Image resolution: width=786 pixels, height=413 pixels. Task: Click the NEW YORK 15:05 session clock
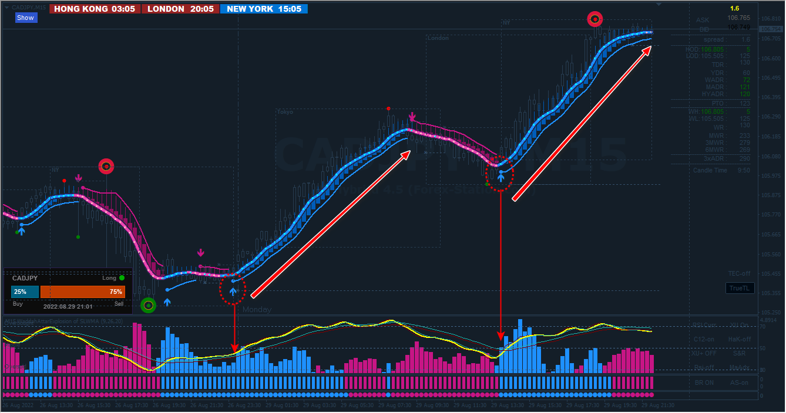(264, 9)
